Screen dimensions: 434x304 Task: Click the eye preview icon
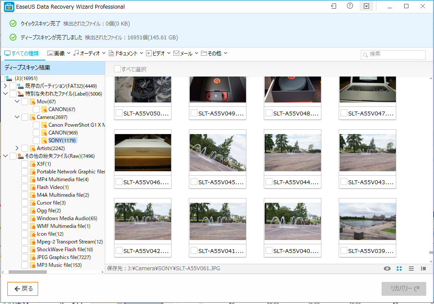(x=387, y=269)
